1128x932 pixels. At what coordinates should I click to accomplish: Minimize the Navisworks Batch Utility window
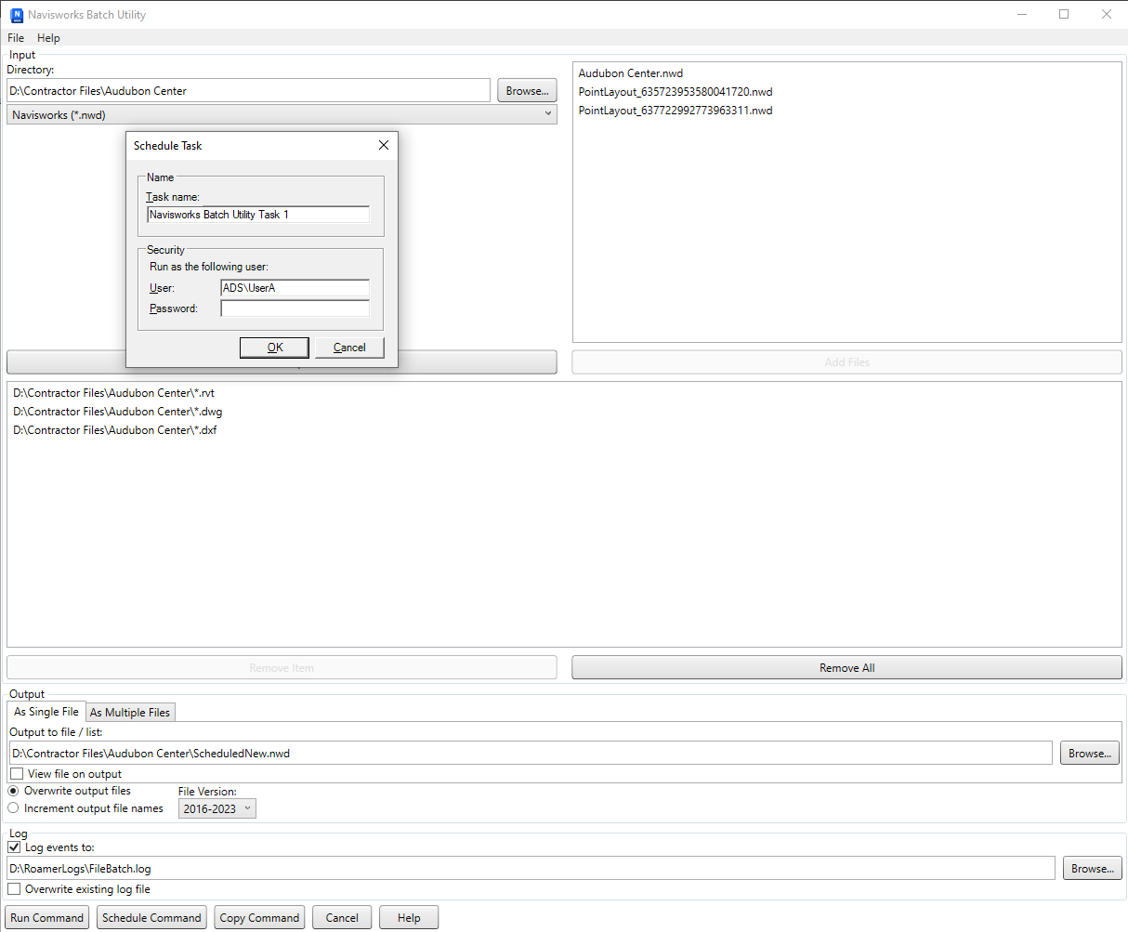tap(1021, 14)
